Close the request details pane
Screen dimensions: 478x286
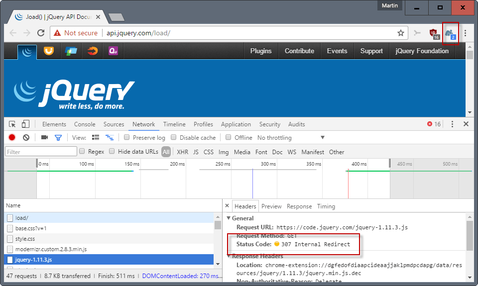227,206
